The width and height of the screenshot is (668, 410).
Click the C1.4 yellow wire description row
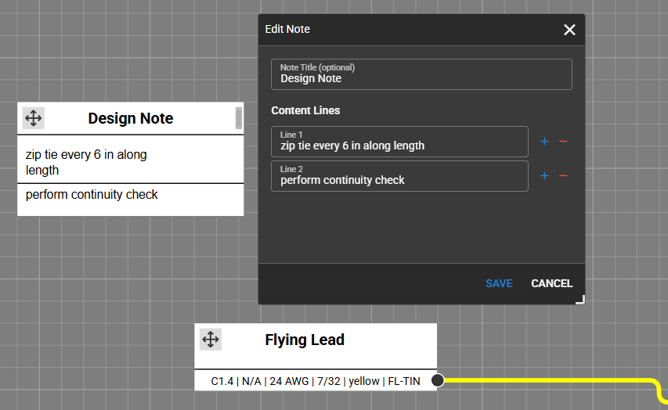(316, 380)
